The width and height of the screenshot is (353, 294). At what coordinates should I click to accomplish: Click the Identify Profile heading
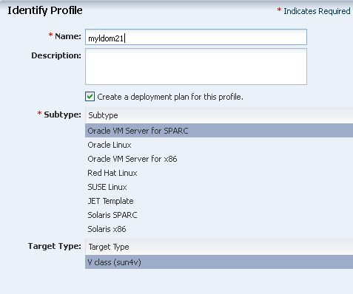(x=45, y=10)
